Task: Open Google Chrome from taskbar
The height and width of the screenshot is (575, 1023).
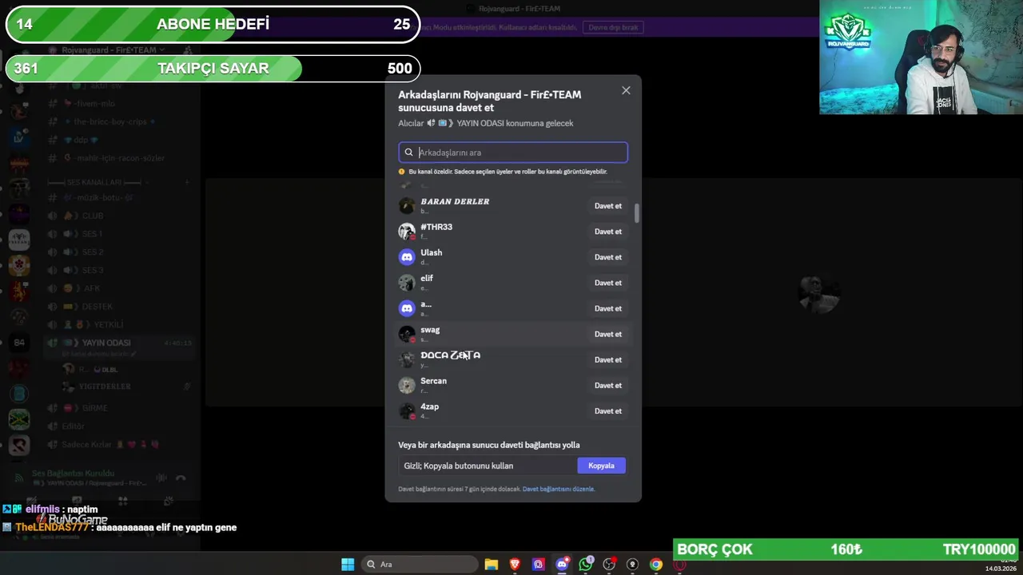Action: pos(656,564)
